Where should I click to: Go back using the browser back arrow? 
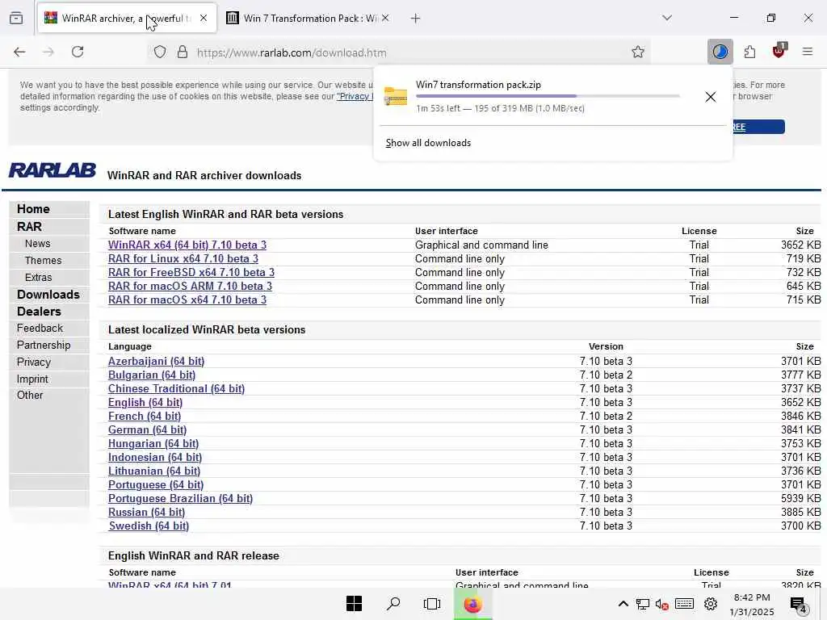click(19, 52)
